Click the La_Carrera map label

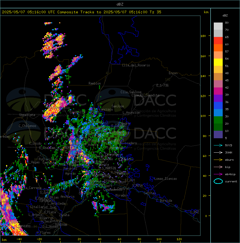coord(33,188)
